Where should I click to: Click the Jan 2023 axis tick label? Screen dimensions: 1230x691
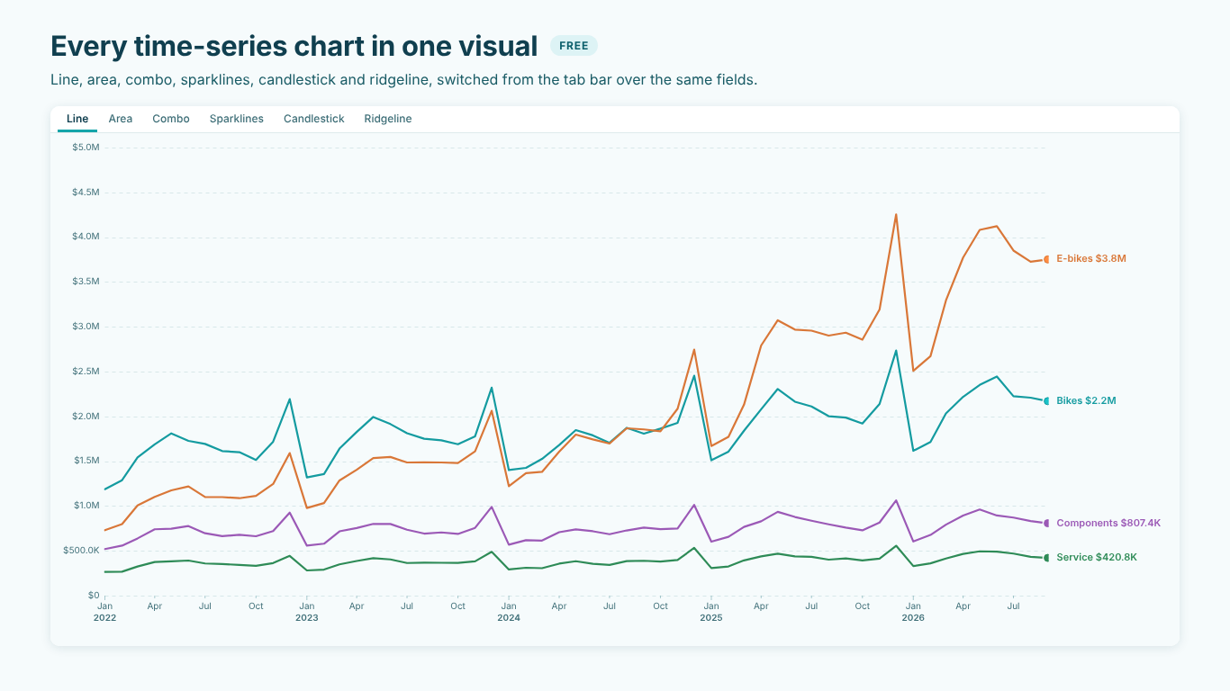click(307, 612)
